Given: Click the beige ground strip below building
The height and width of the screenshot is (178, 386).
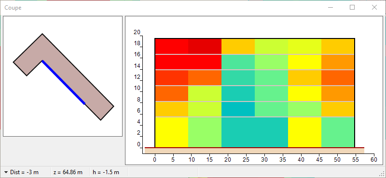Looking at the screenshot, I should pyautogui.click(x=254, y=151).
